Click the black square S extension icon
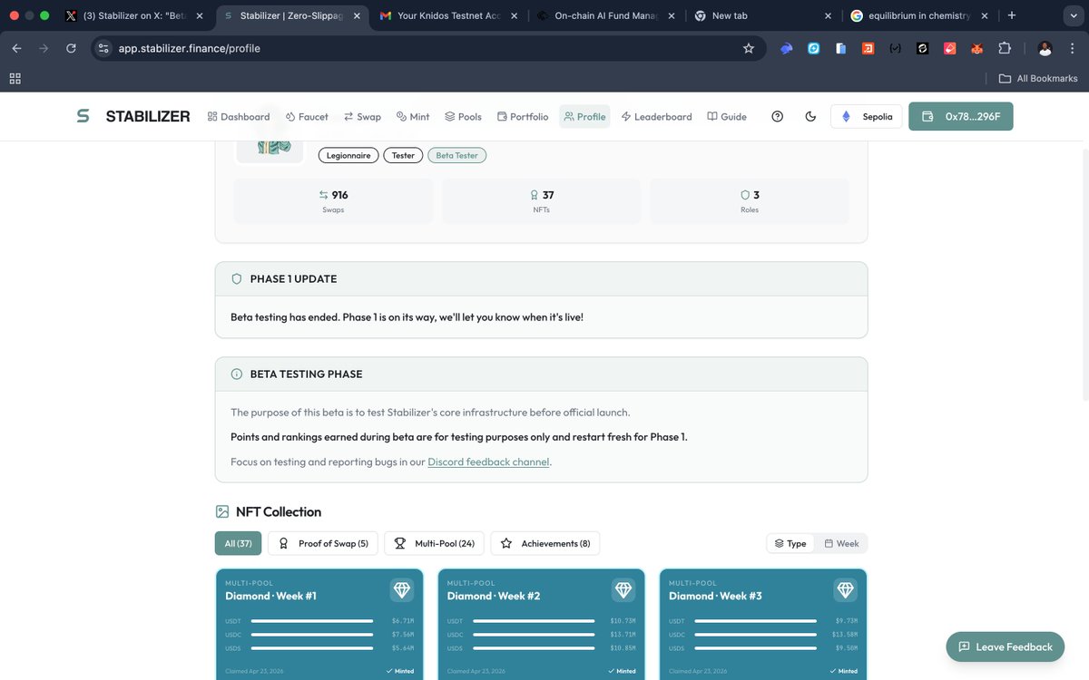The width and height of the screenshot is (1089, 680). 923,48
